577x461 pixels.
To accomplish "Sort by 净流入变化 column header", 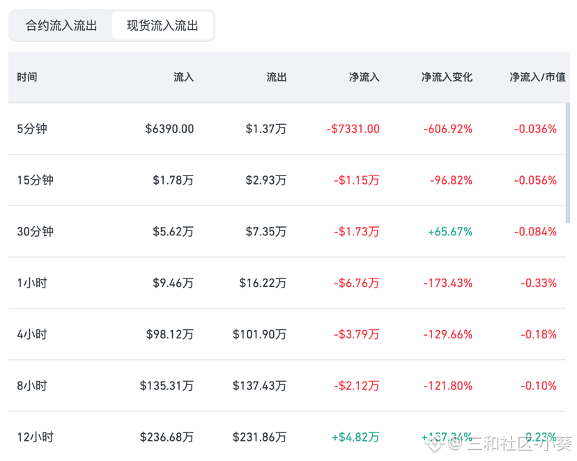I will coord(447,77).
